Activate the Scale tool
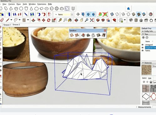The height and width of the screenshot is (115, 156). (x=54, y=20)
